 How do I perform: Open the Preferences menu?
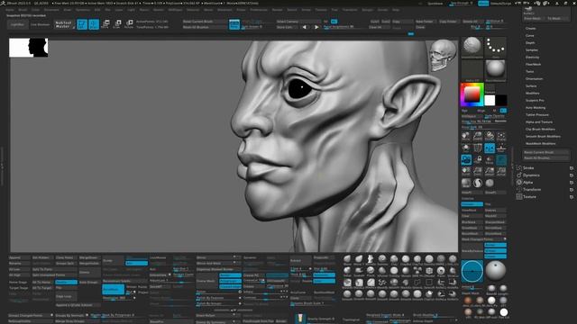pos(259,10)
